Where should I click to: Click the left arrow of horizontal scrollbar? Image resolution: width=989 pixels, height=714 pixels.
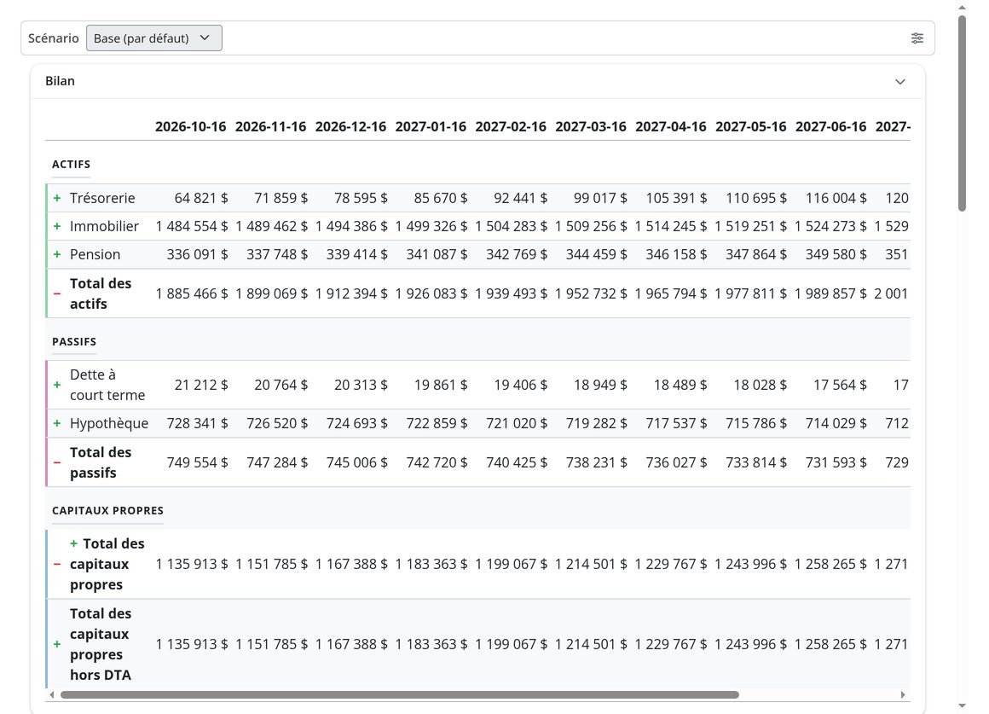point(52,695)
